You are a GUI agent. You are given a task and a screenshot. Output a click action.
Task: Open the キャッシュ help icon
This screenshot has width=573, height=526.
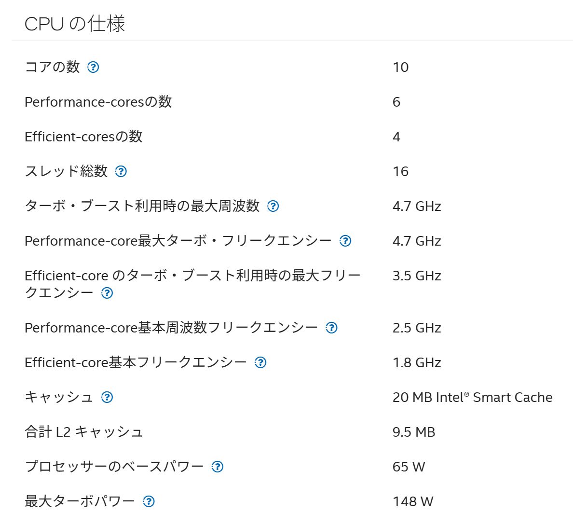click(x=107, y=397)
